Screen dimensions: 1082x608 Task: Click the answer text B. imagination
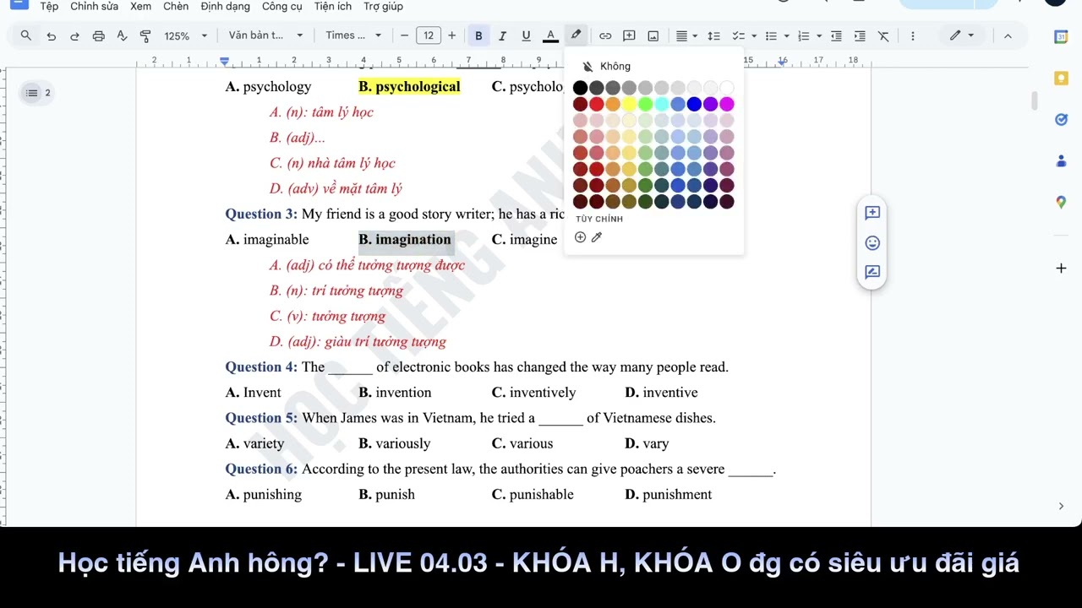click(405, 240)
